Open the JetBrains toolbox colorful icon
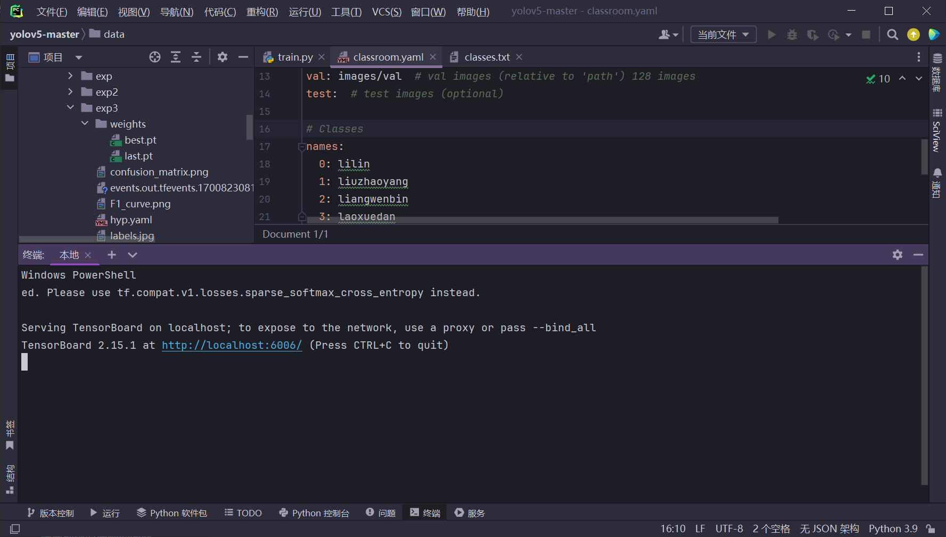This screenshot has width=946, height=537. pyautogui.click(x=934, y=35)
